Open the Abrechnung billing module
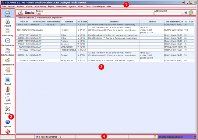The image size is (198, 140). (x=8, y=32)
